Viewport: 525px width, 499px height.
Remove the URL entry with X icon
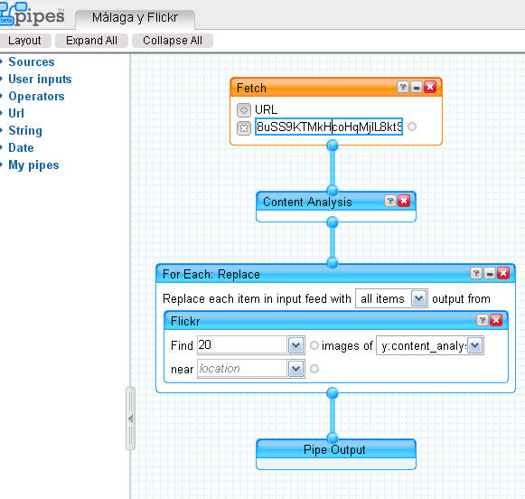point(243,128)
